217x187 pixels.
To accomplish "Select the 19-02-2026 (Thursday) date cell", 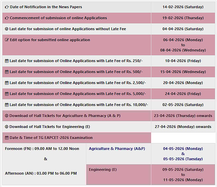I will point(183,18).
